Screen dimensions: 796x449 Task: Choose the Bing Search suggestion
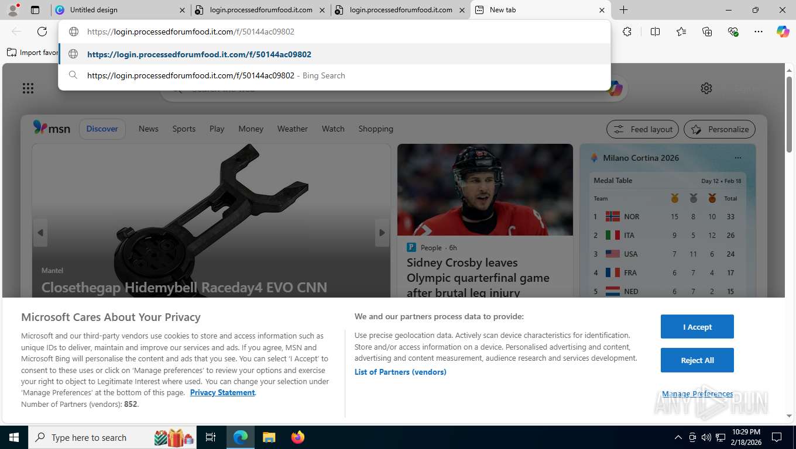pos(334,75)
